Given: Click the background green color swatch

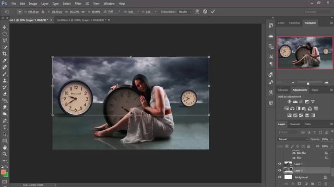Looking at the screenshot, I should [7, 175].
